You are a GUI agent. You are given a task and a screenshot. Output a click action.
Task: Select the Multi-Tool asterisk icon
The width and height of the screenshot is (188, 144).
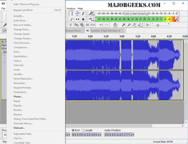tap(83, 19)
